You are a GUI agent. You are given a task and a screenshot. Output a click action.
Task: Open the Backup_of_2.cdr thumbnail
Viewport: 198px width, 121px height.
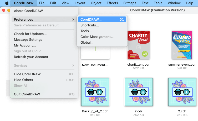(x=95, y=92)
